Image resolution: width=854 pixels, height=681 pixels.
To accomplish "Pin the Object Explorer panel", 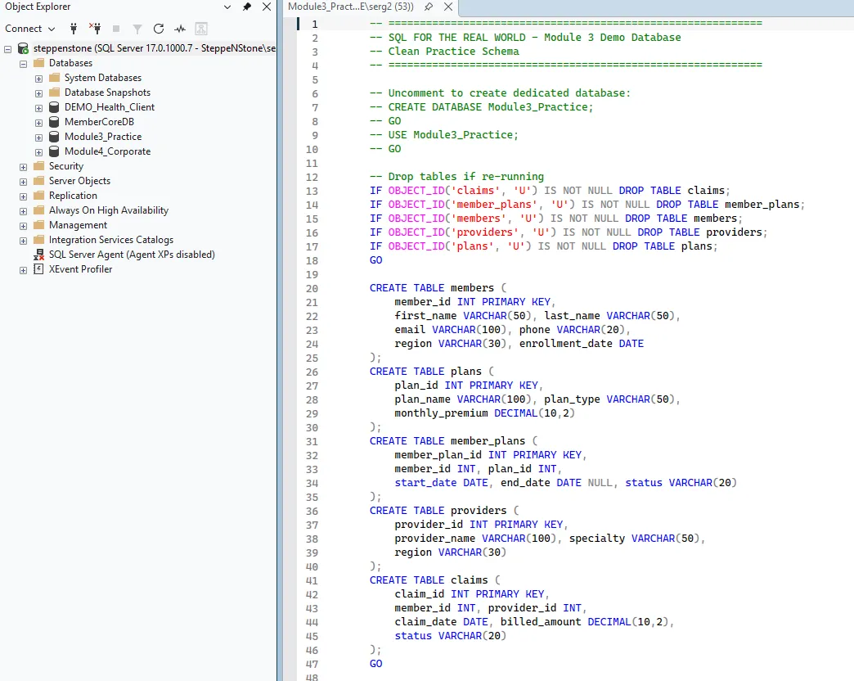I will coord(247,7).
